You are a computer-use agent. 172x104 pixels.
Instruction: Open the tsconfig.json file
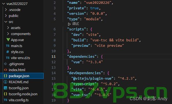(19, 88)
